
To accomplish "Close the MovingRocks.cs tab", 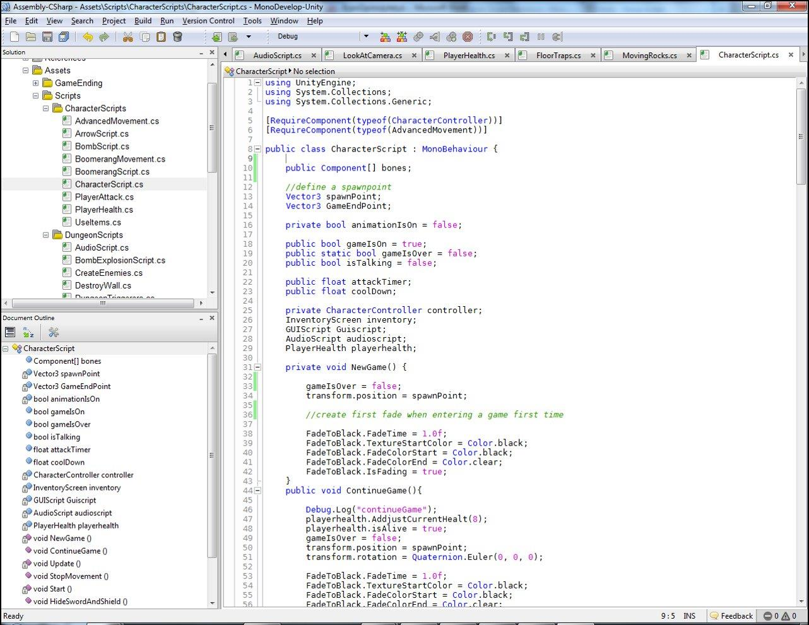I will click(689, 56).
